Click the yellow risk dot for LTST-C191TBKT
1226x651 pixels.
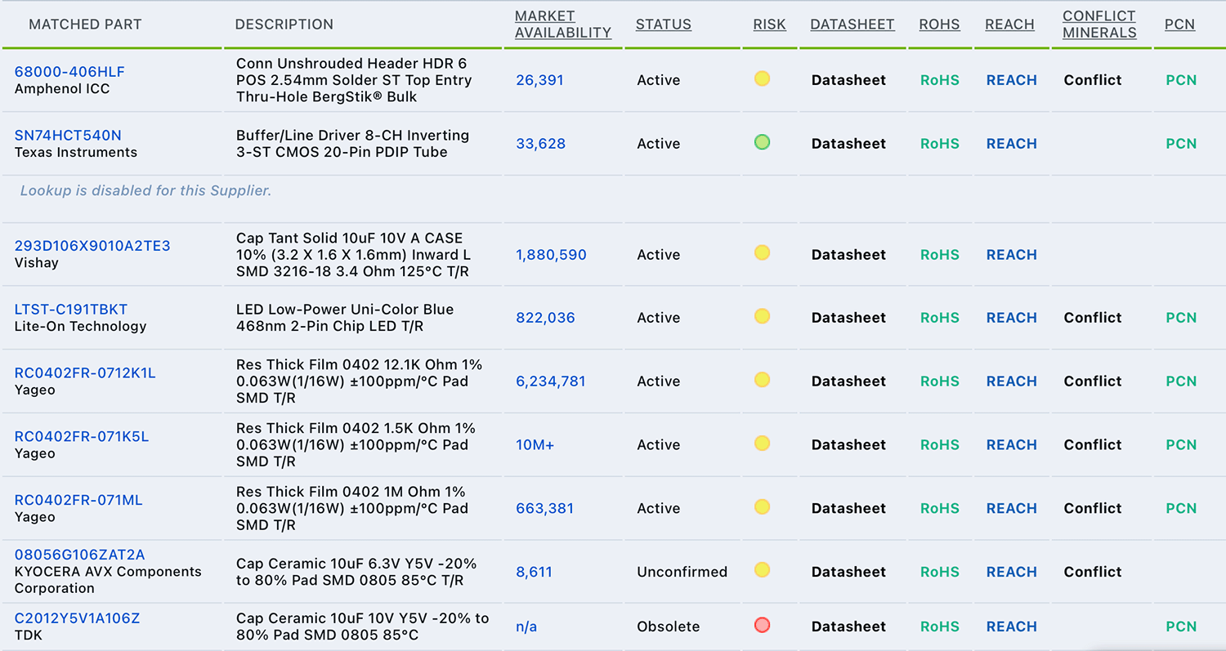[762, 316]
